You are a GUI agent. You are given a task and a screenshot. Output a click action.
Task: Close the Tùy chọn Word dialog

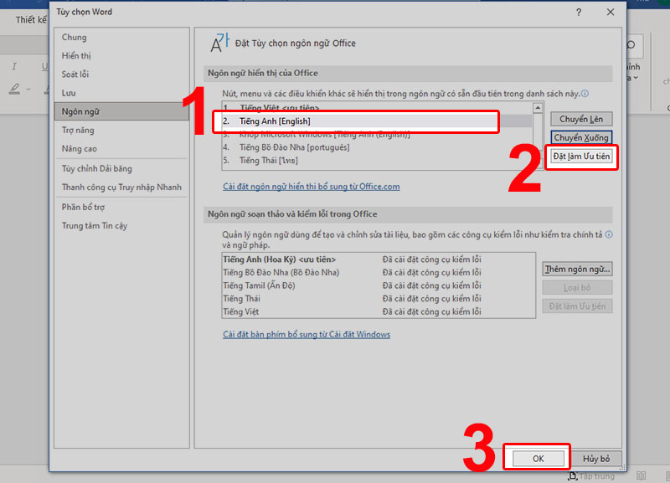[611, 12]
